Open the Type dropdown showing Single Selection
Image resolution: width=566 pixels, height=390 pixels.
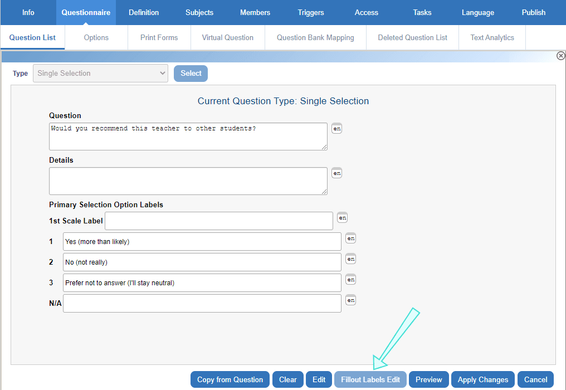tap(100, 74)
